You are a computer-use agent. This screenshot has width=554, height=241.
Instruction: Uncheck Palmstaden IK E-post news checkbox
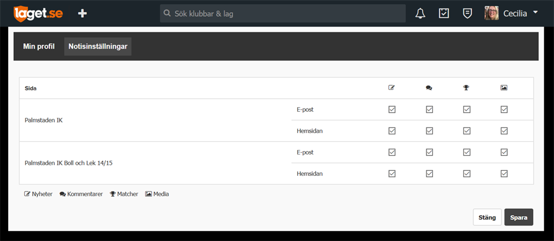tap(392, 110)
